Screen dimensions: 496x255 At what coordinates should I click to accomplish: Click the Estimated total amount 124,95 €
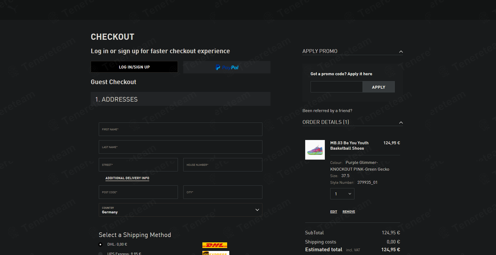[x=391, y=250]
